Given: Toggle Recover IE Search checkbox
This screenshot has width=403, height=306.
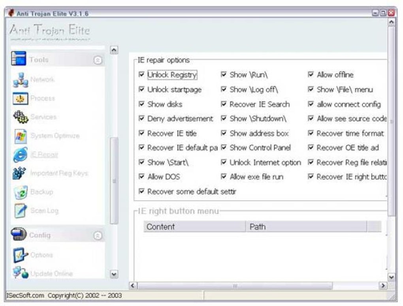Looking at the screenshot, I should point(224,104).
